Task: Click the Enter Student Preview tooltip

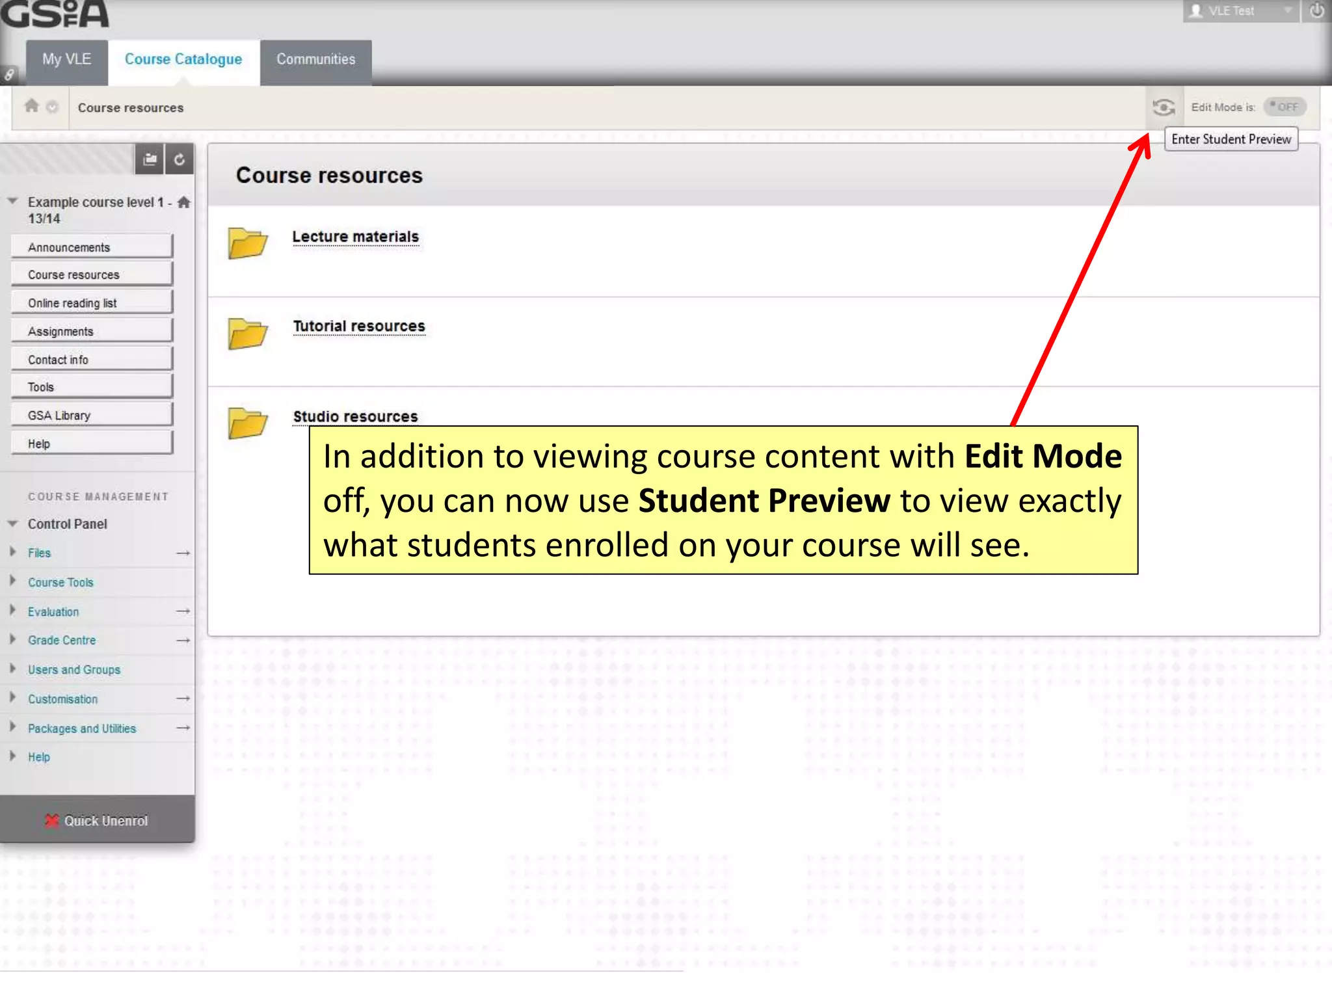Action: (x=1231, y=139)
